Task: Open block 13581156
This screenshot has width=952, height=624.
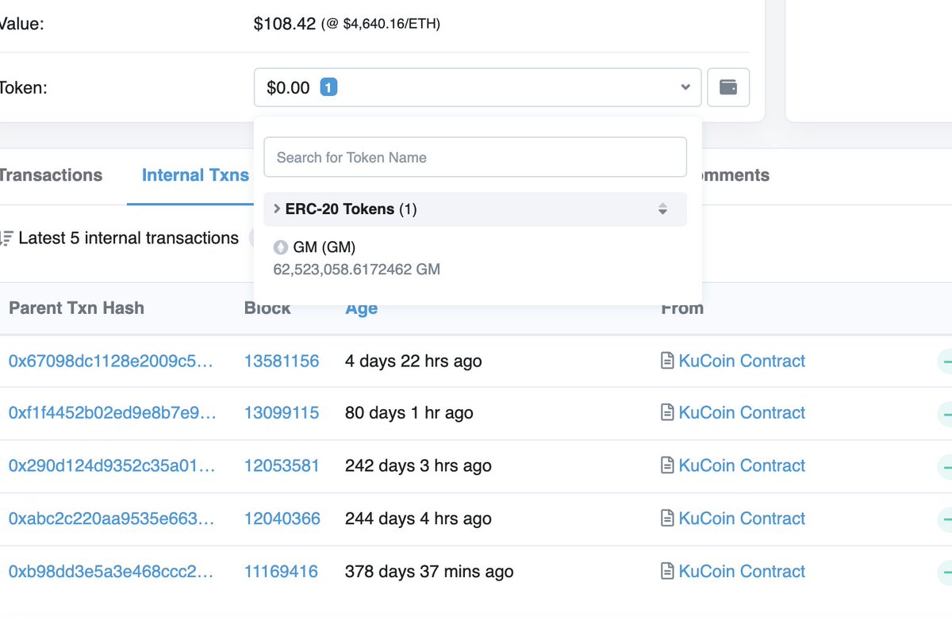Action: [282, 361]
